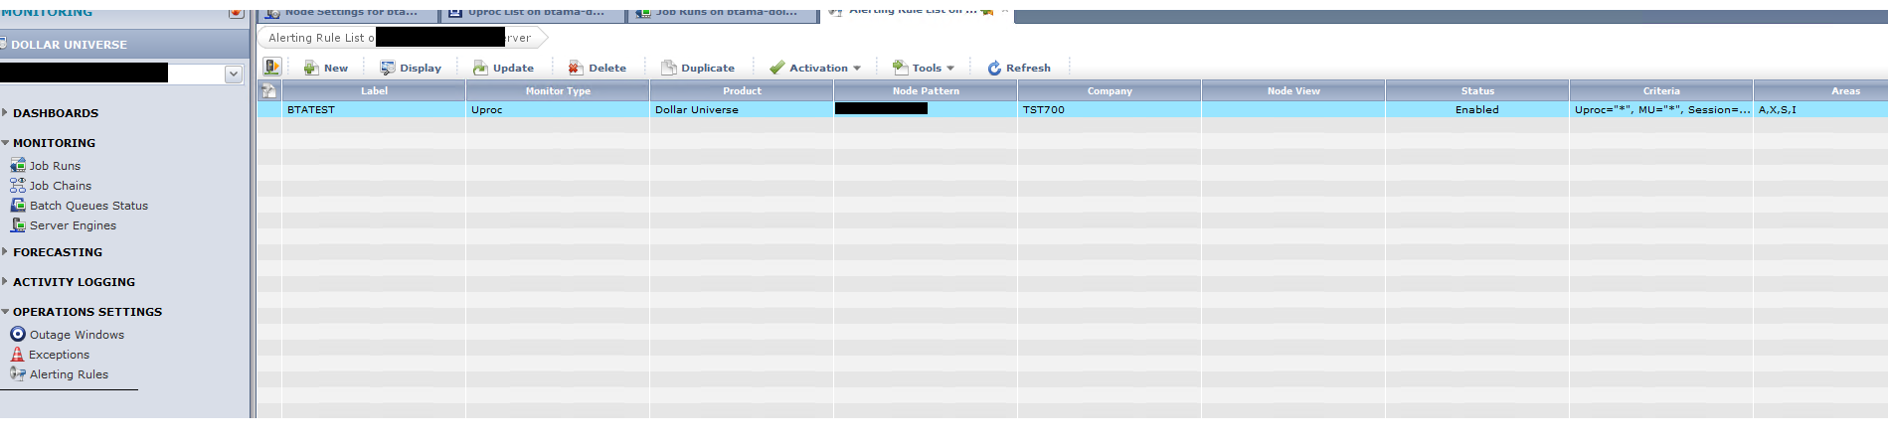
Task: Click the leftmost toolbar icon before New
Action: point(271,67)
